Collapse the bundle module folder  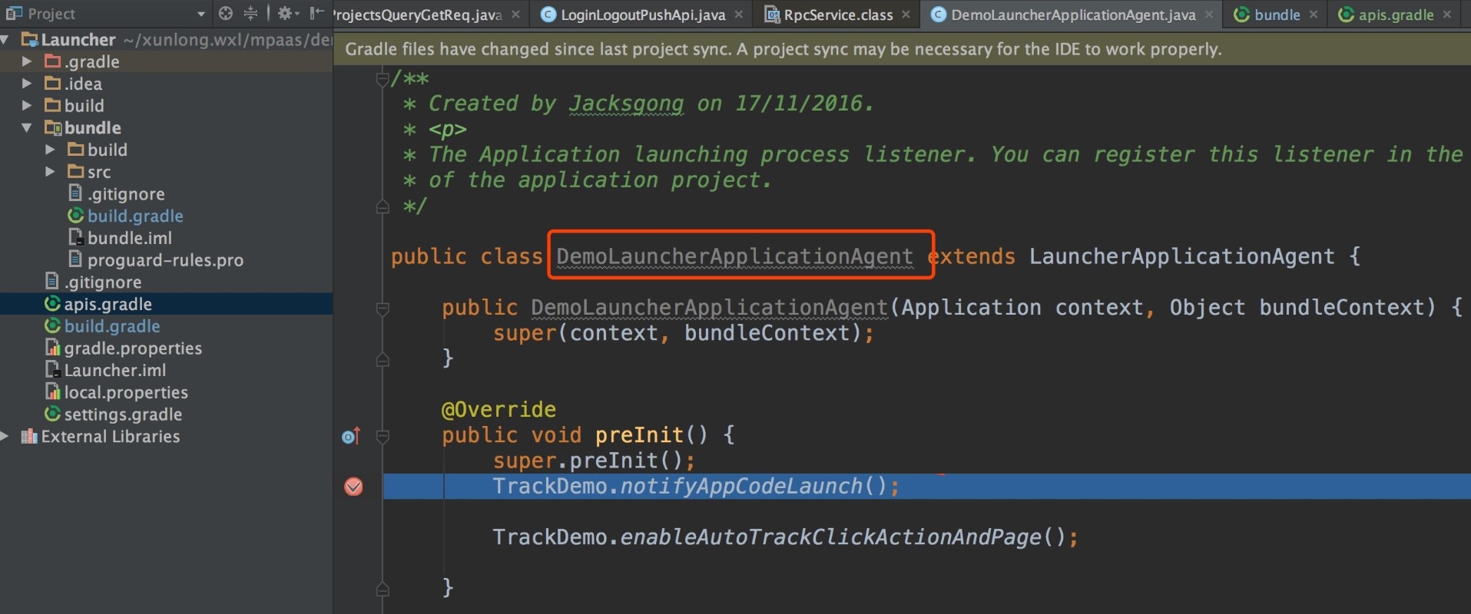27,127
